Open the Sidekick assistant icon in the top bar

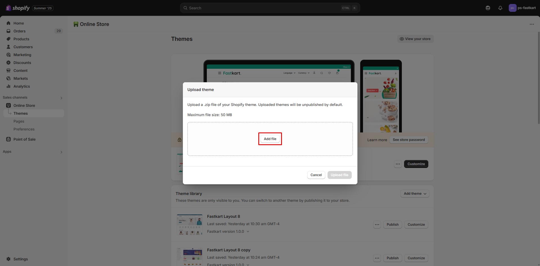point(488,8)
